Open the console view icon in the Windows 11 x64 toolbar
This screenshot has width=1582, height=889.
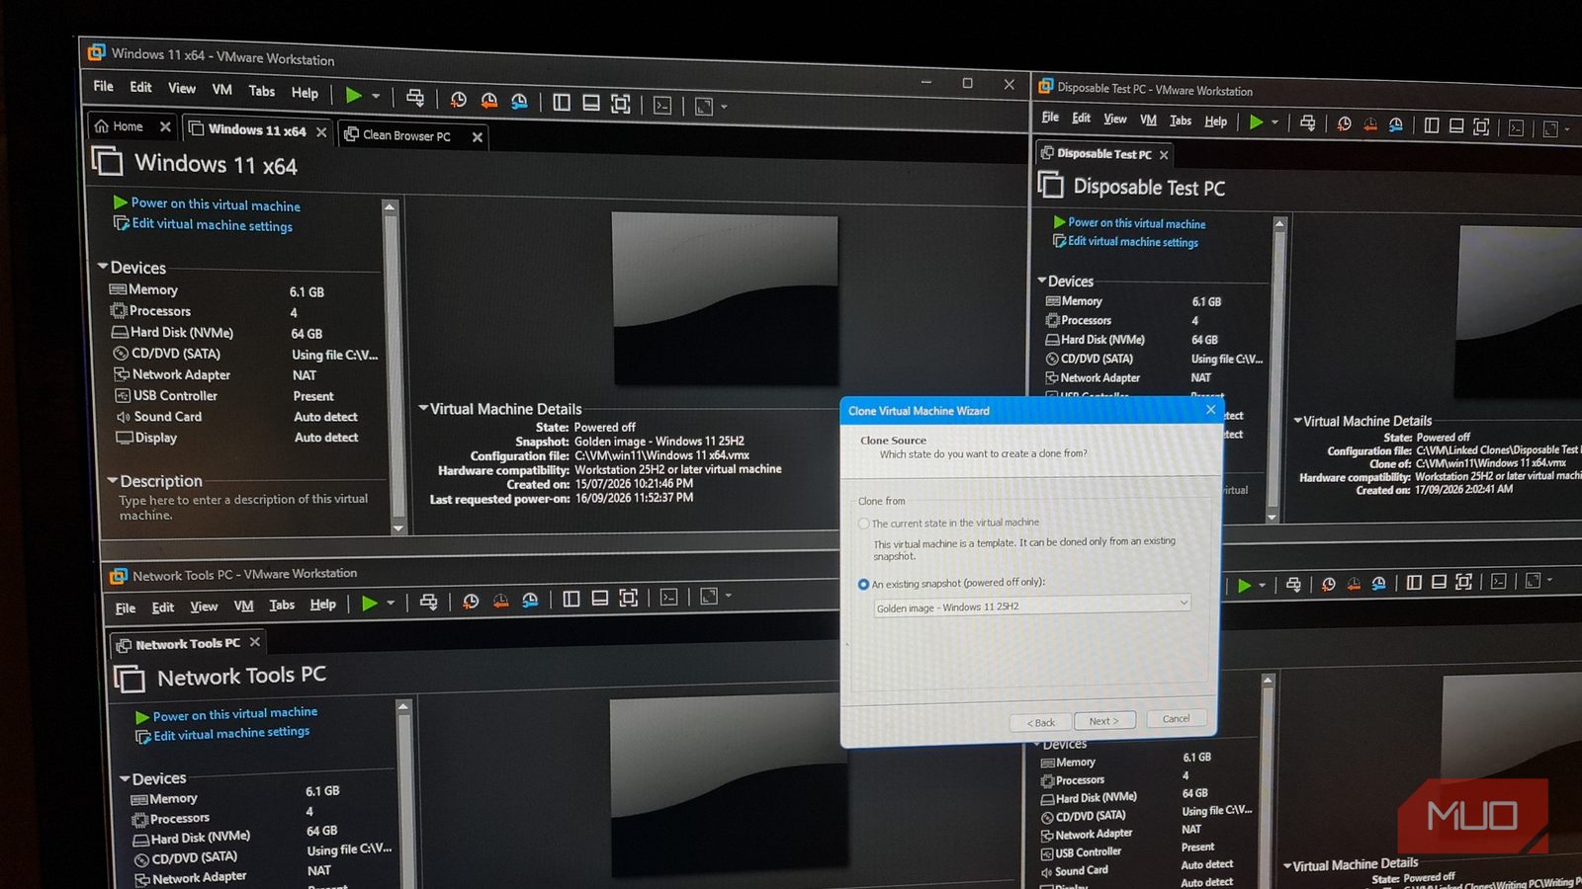(662, 105)
